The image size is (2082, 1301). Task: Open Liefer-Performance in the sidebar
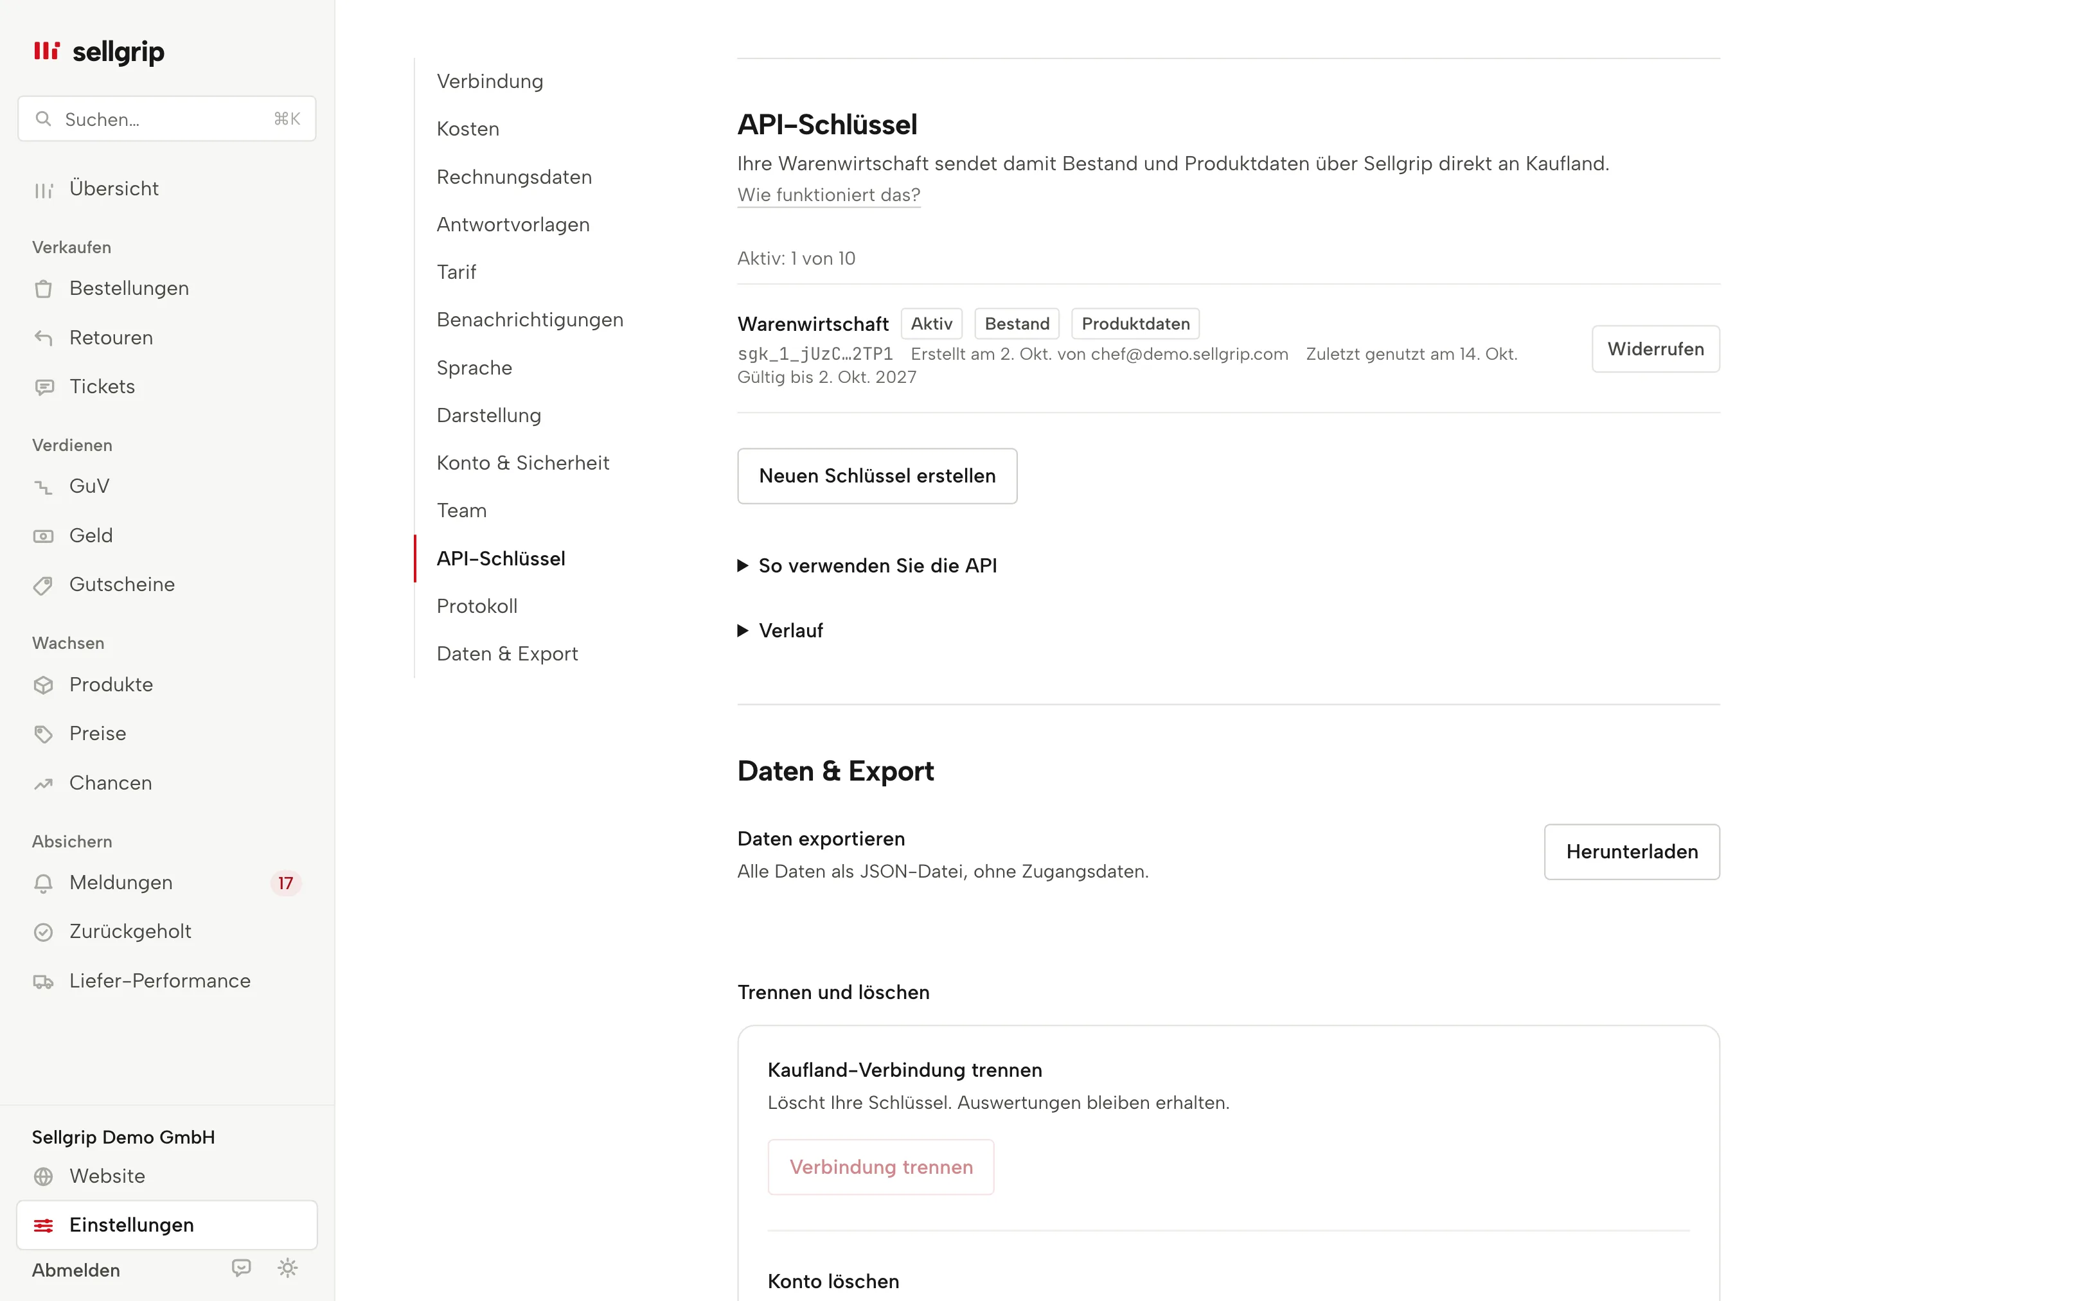[x=167, y=981]
